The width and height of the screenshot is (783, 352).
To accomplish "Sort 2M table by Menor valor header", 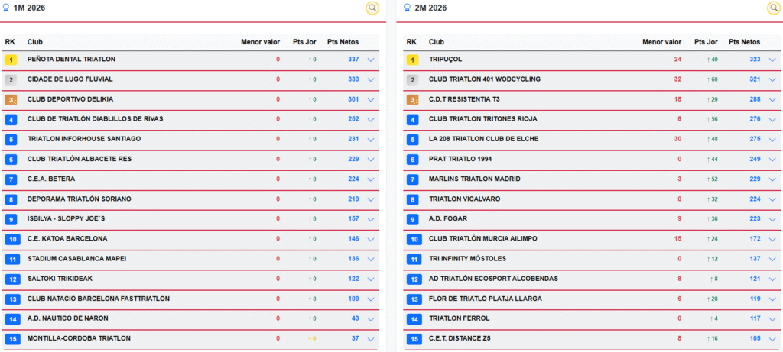I will pos(661,42).
